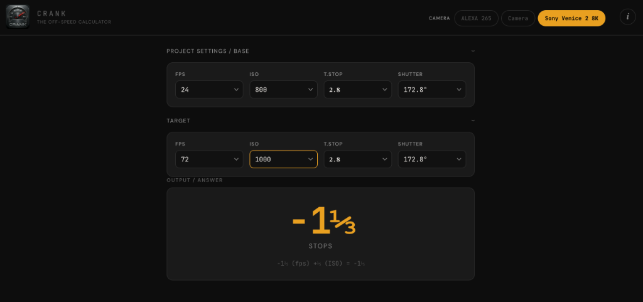Click the Project Settings / Base heading
The image size is (643, 302).
[207, 51]
